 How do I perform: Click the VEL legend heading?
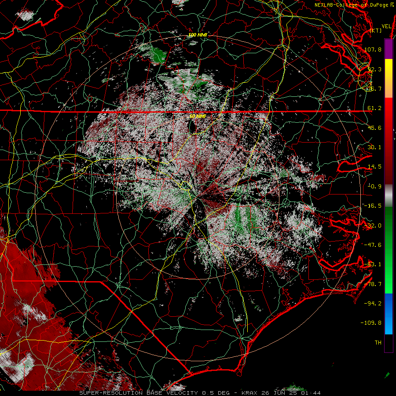386,26
